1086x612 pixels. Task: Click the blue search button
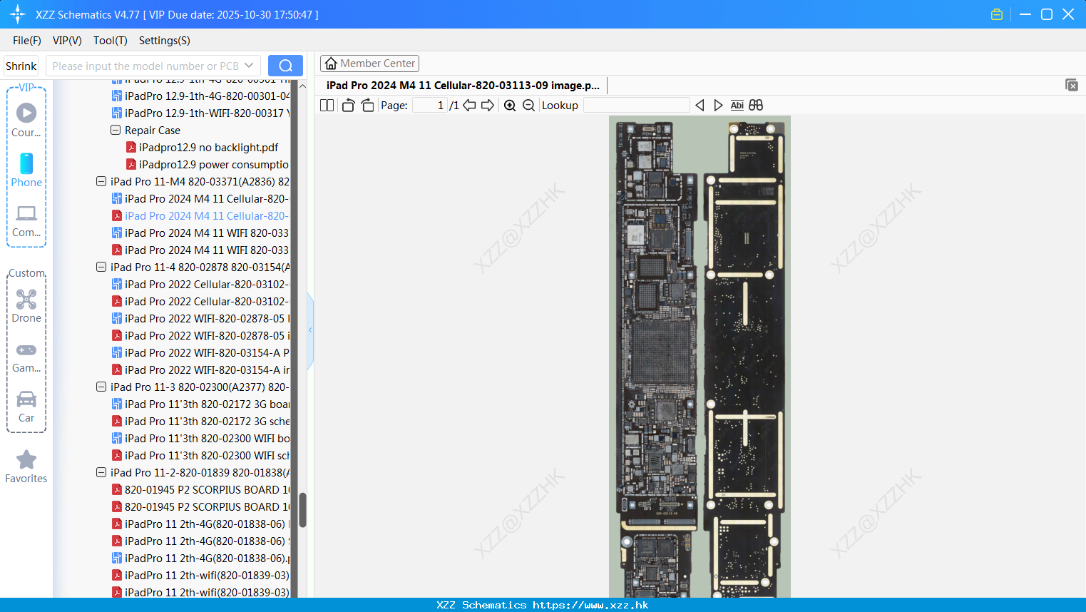pos(285,66)
